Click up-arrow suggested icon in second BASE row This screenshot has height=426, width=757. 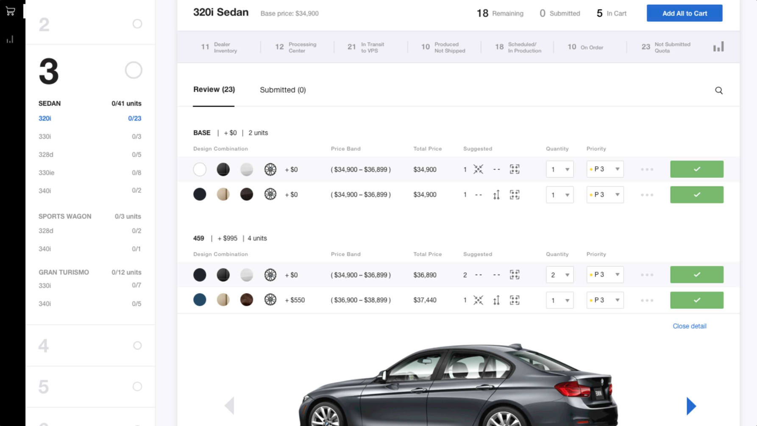tap(496, 195)
